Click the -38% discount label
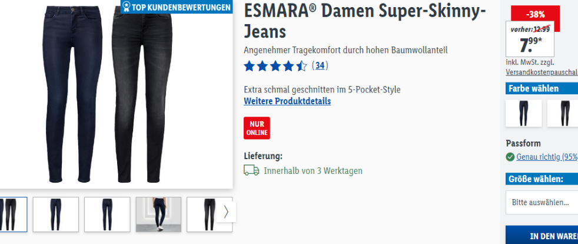The image size is (578, 244). pos(535,15)
